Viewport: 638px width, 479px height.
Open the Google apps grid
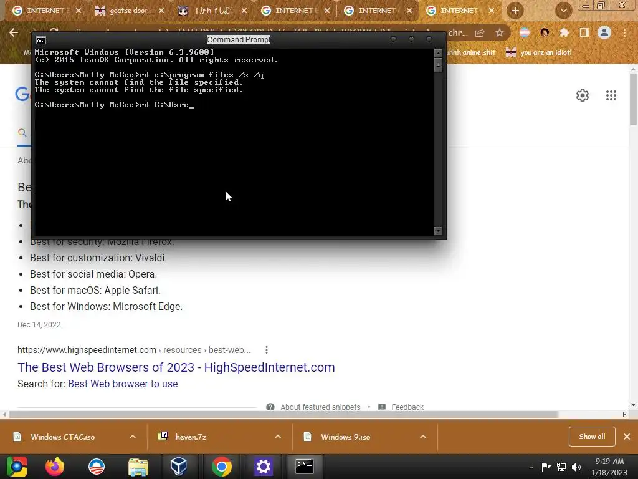pos(611,95)
